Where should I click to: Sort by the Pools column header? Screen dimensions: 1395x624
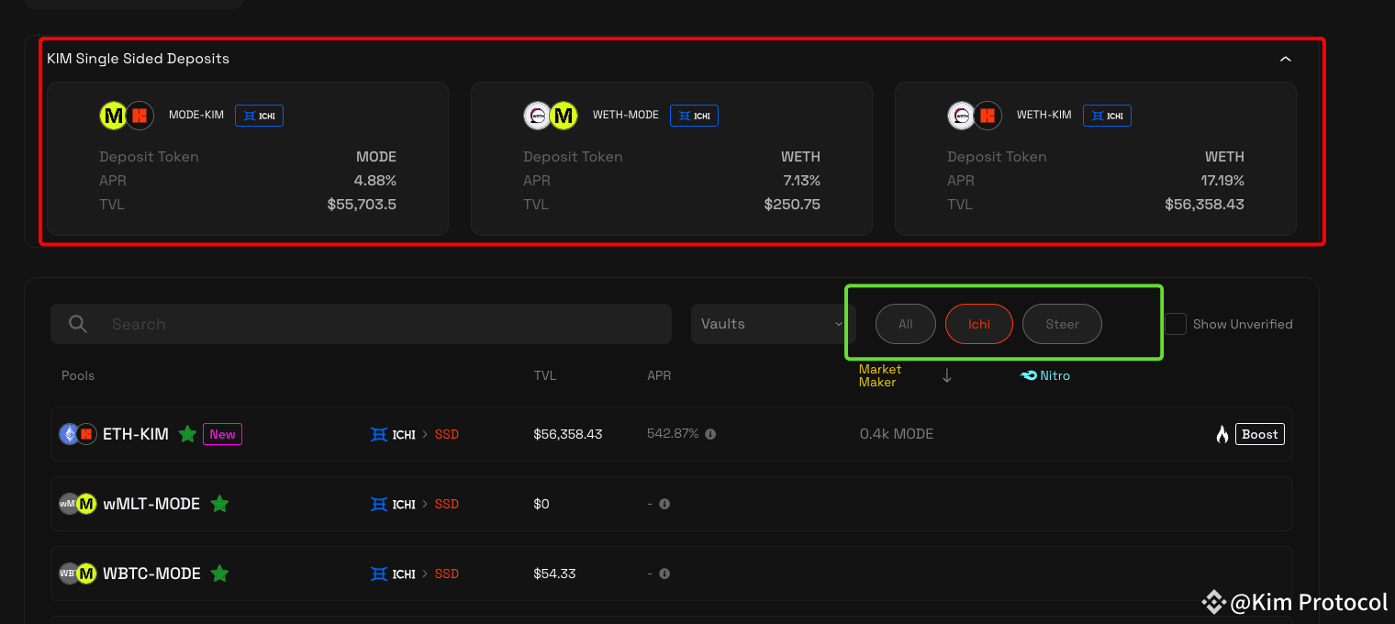(x=78, y=375)
